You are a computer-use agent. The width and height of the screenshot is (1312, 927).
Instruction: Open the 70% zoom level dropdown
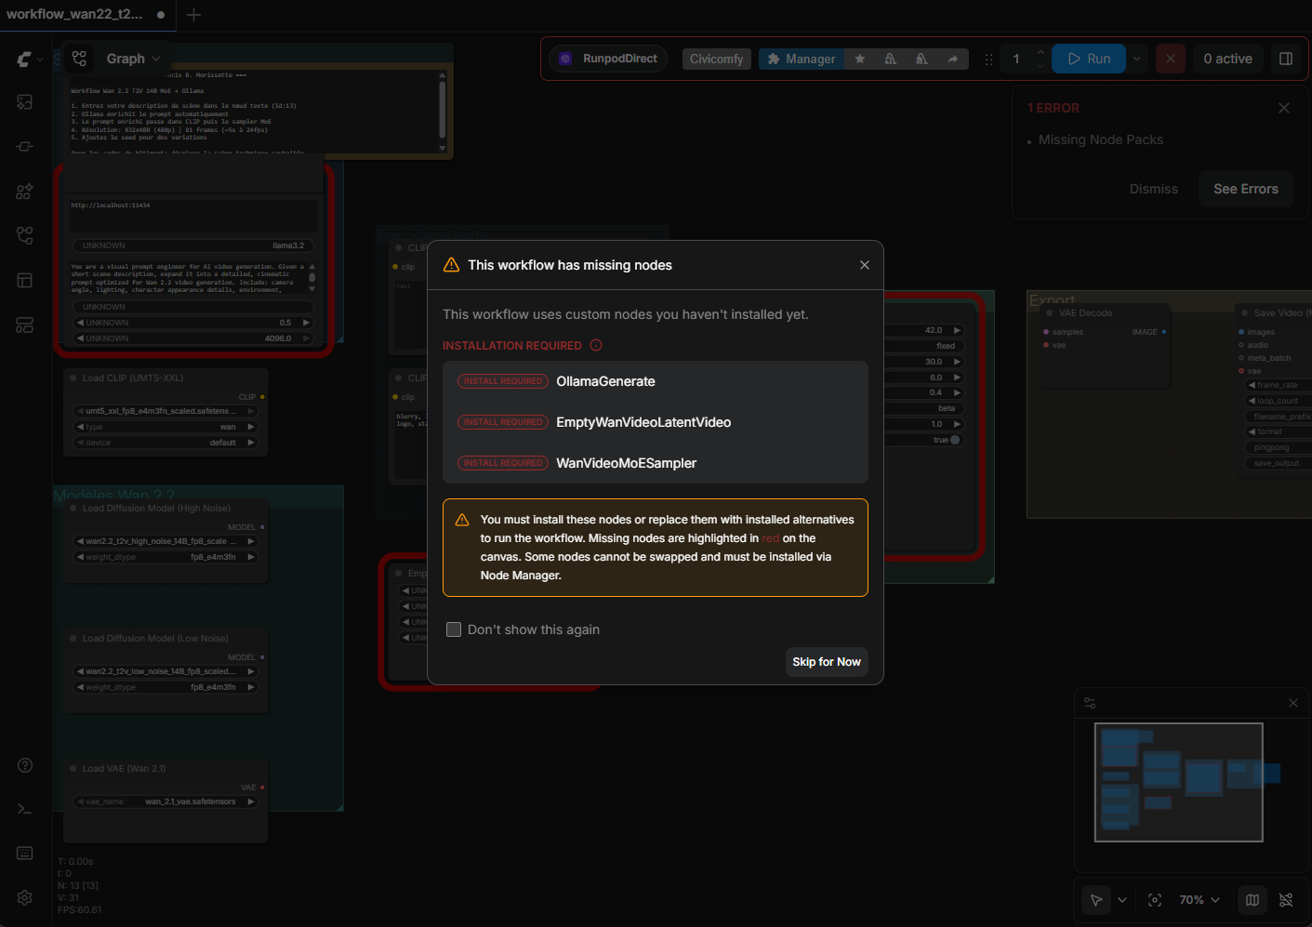pos(1199,900)
